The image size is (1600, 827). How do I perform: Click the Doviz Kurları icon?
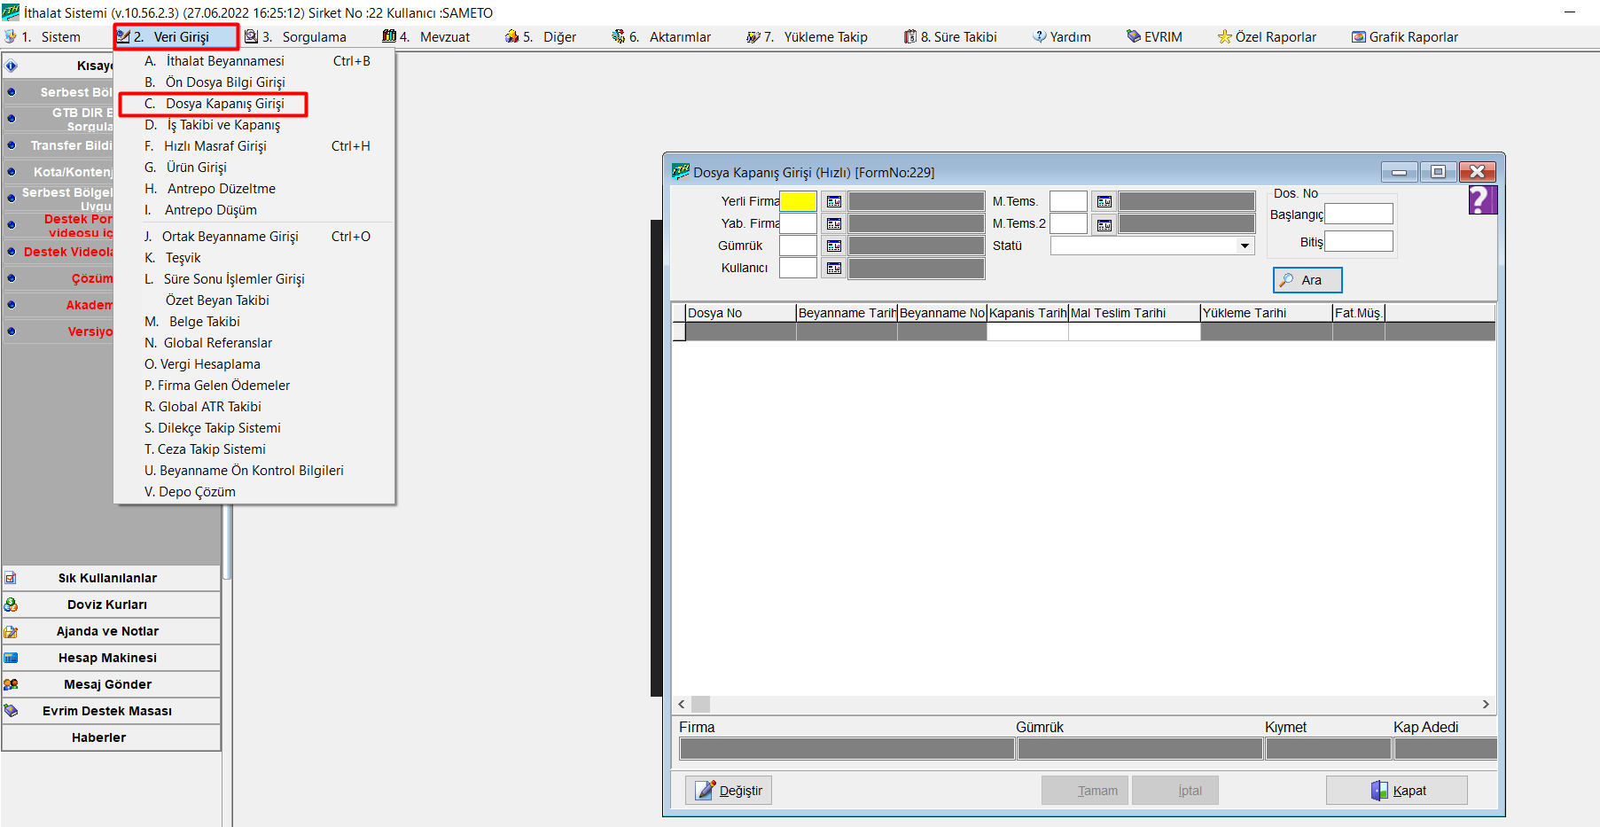pos(11,605)
